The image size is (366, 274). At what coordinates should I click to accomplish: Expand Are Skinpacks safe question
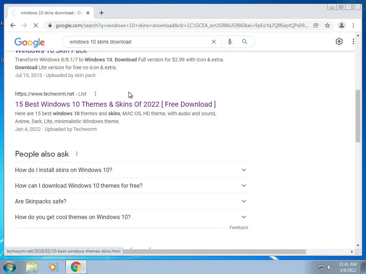coord(132,201)
